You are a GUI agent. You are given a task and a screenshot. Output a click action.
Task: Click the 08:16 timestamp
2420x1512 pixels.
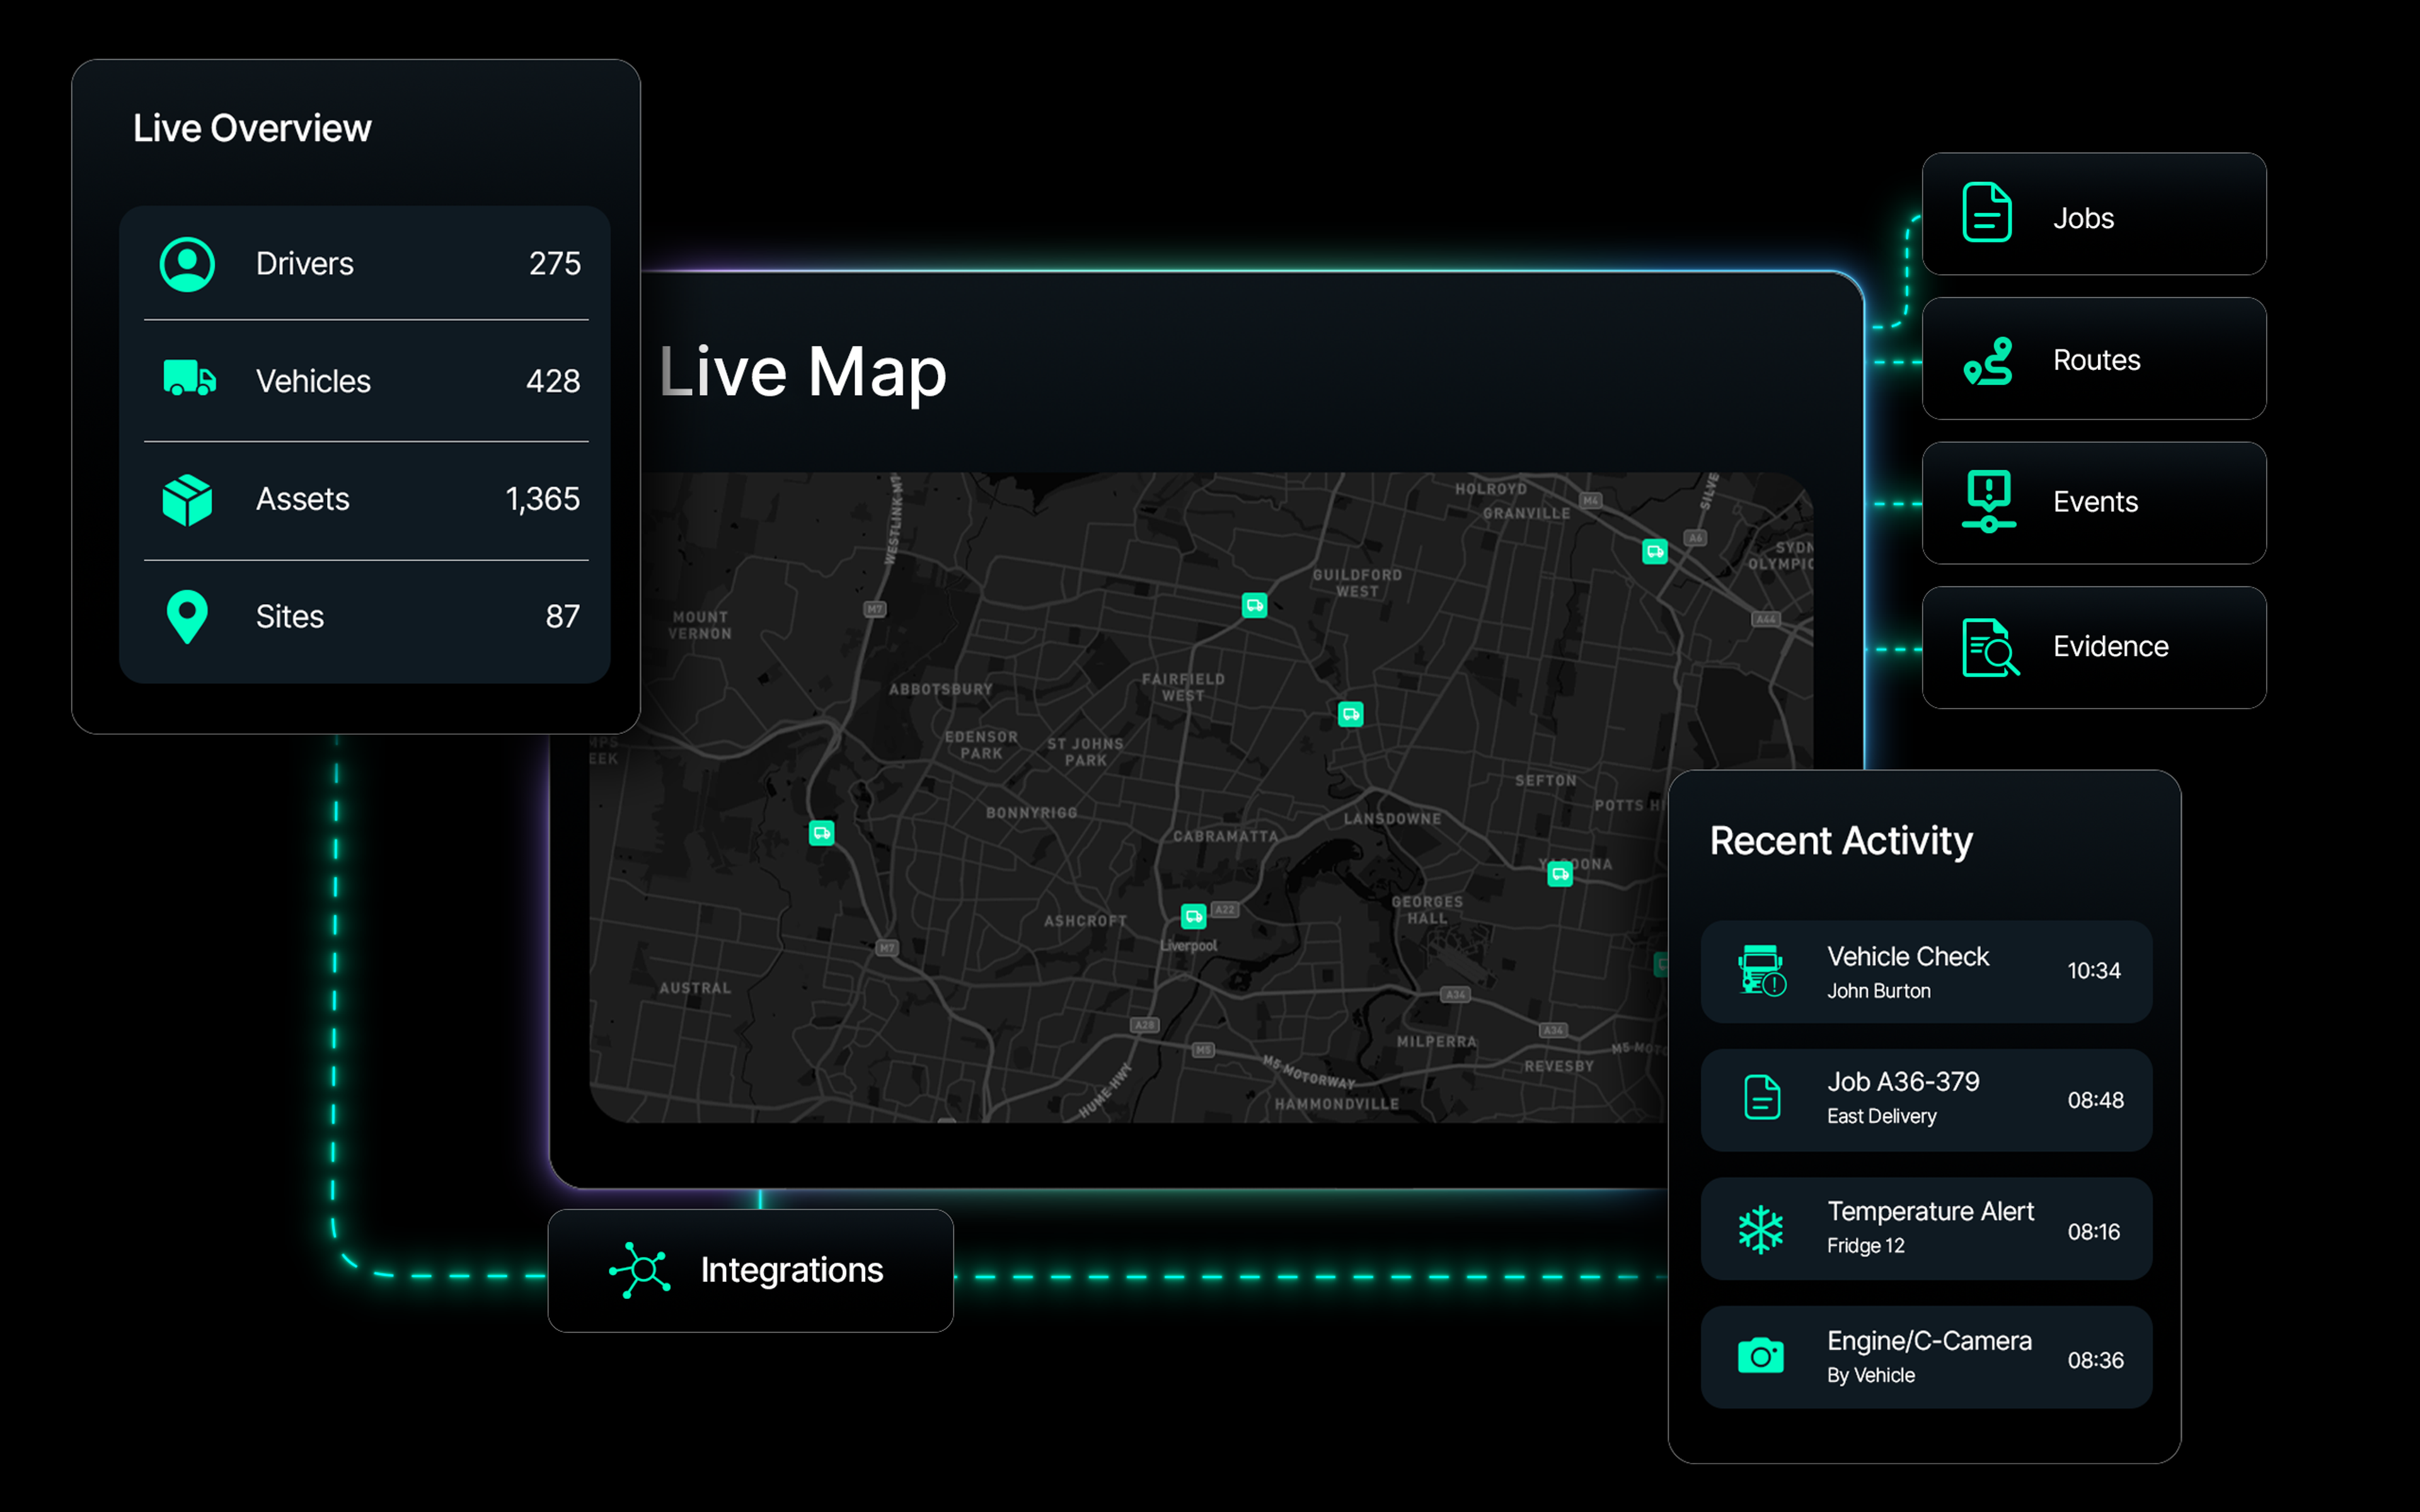coord(2094,1232)
